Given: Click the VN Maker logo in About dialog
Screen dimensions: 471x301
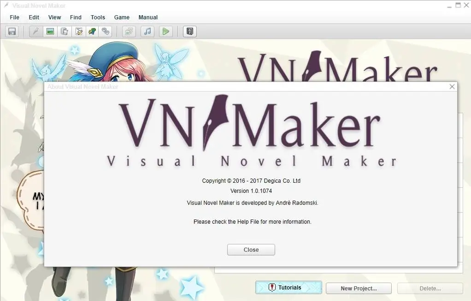Looking at the screenshot, I should (251, 131).
